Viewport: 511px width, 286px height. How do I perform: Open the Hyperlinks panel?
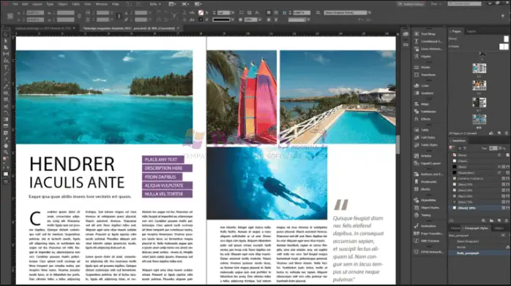[x=425, y=201]
